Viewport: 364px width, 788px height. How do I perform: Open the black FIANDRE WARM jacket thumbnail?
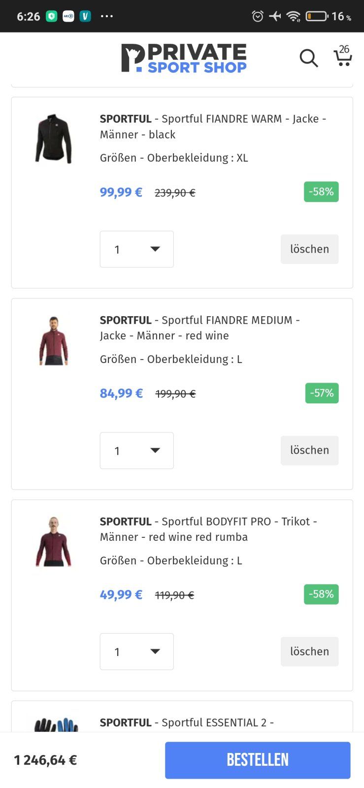(x=53, y=139)
